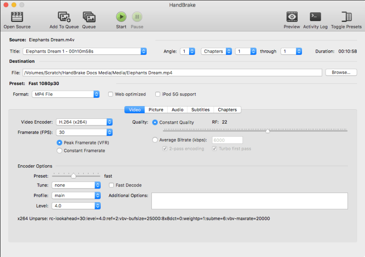Expand the Format MP4 File dropdown
Viewport: 365px width, 257px height.
point(65,94)
